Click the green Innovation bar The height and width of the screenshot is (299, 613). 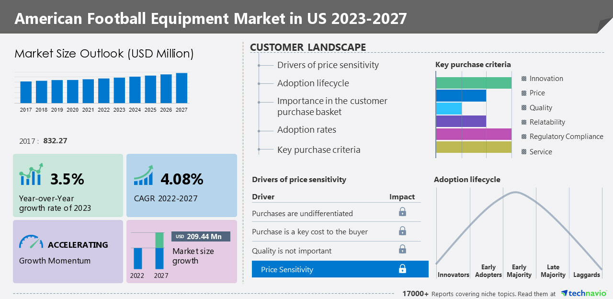tap(474, 83)
